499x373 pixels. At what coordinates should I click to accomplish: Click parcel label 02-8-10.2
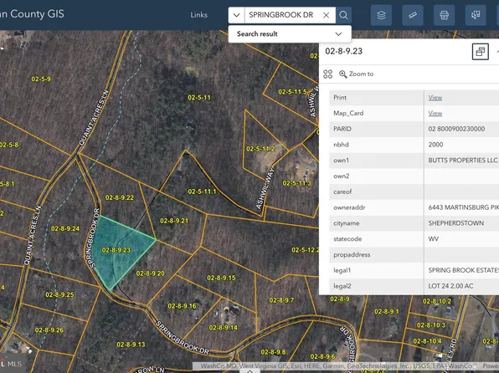point(437,301)
